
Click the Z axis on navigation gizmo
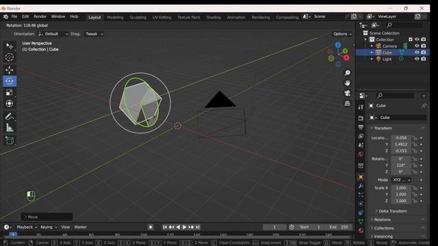338,45
